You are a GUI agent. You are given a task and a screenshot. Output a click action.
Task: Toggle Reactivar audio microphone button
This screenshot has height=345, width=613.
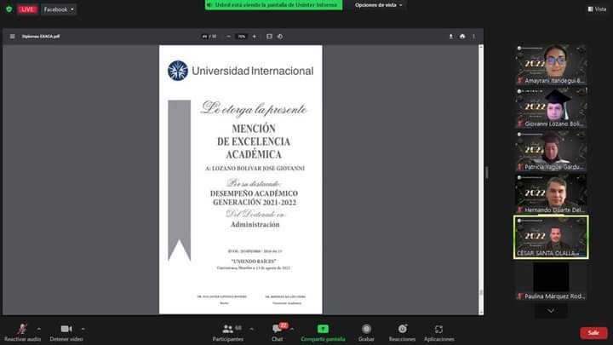coord(22,332)
